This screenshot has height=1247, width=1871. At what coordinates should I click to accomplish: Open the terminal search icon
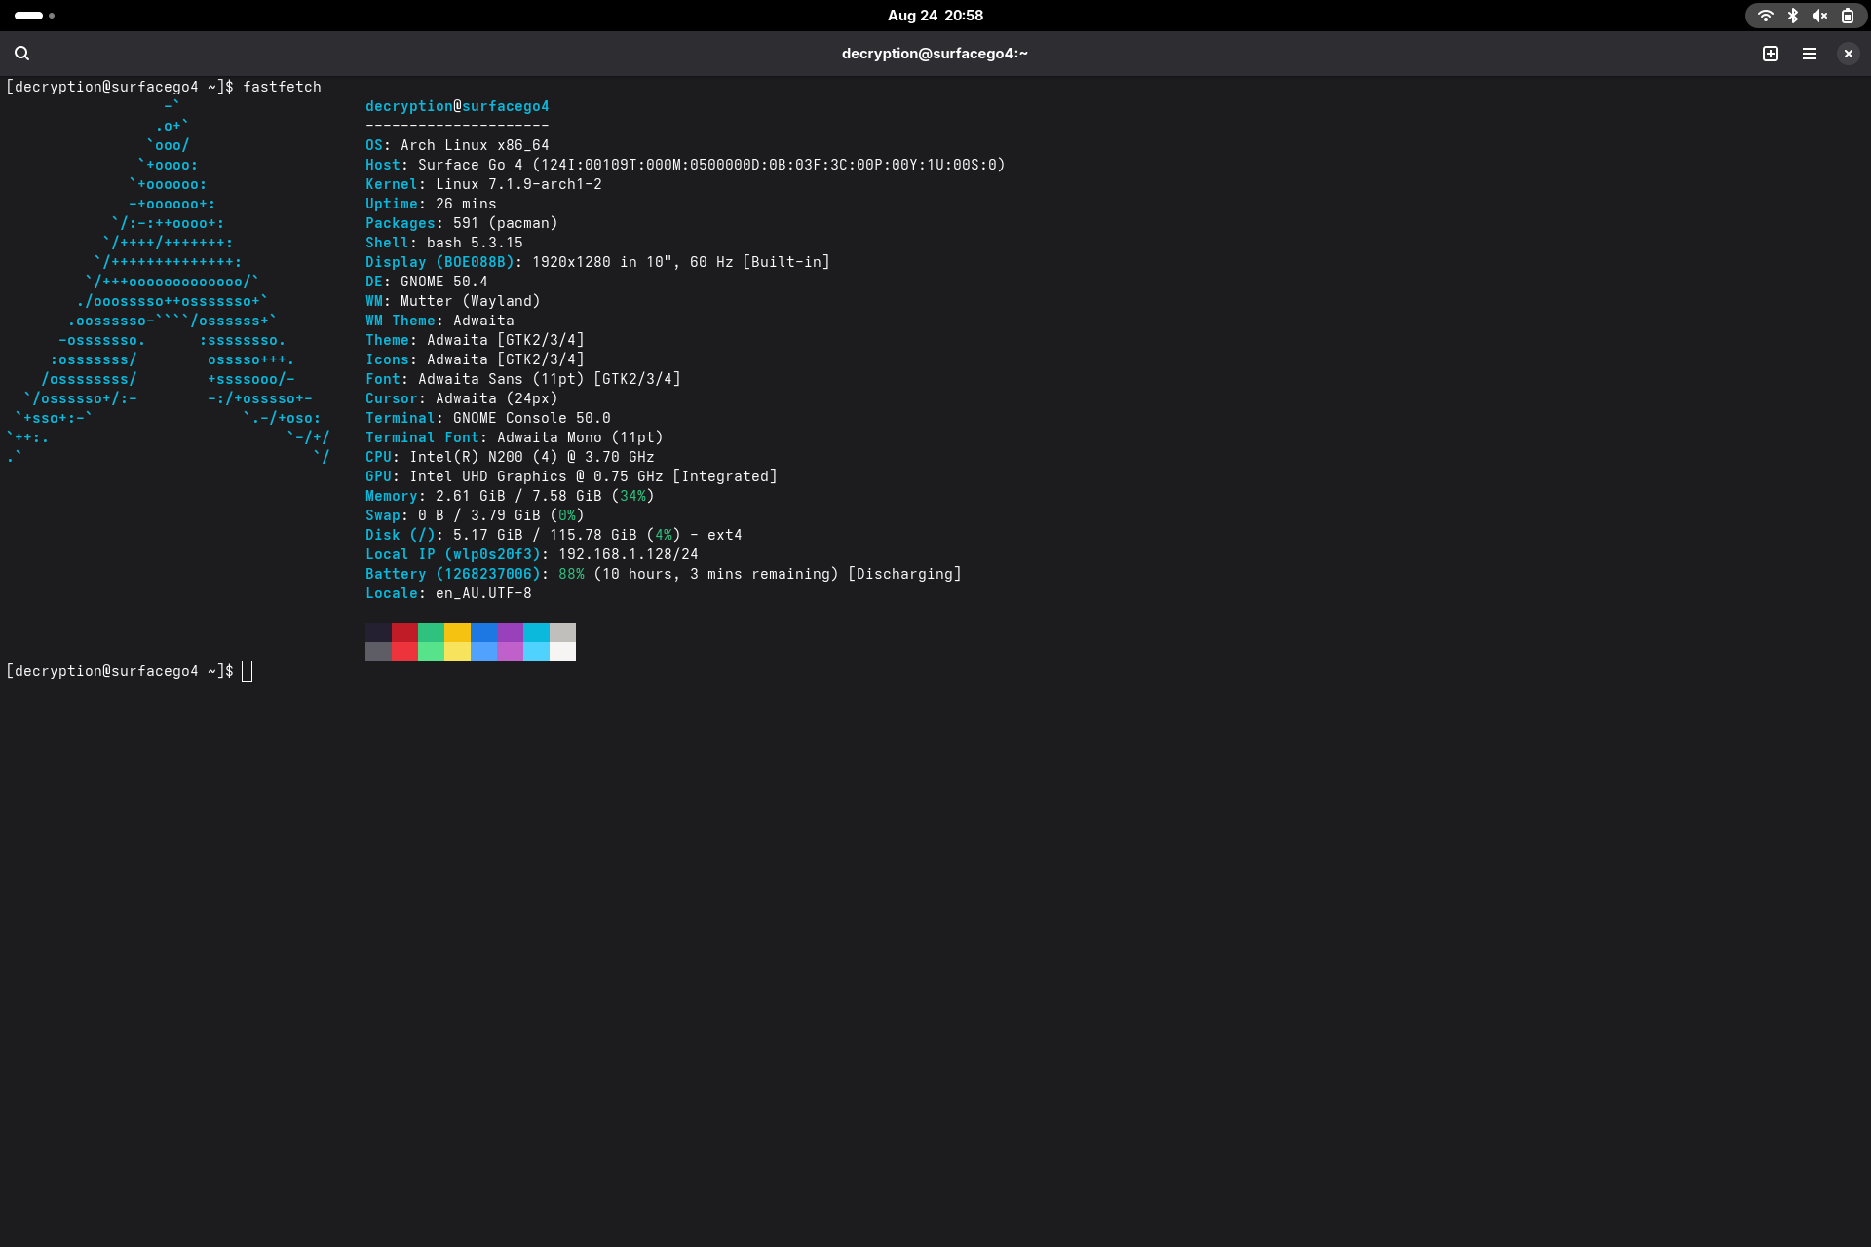(21, 54)
